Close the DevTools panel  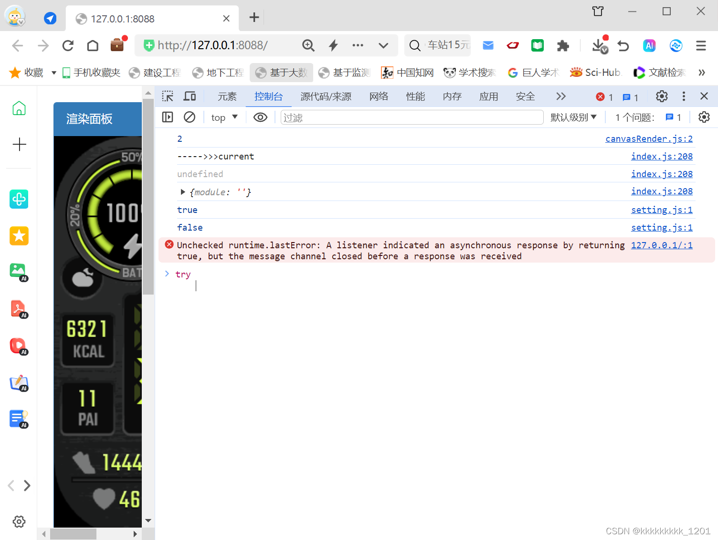coord(704,96)
